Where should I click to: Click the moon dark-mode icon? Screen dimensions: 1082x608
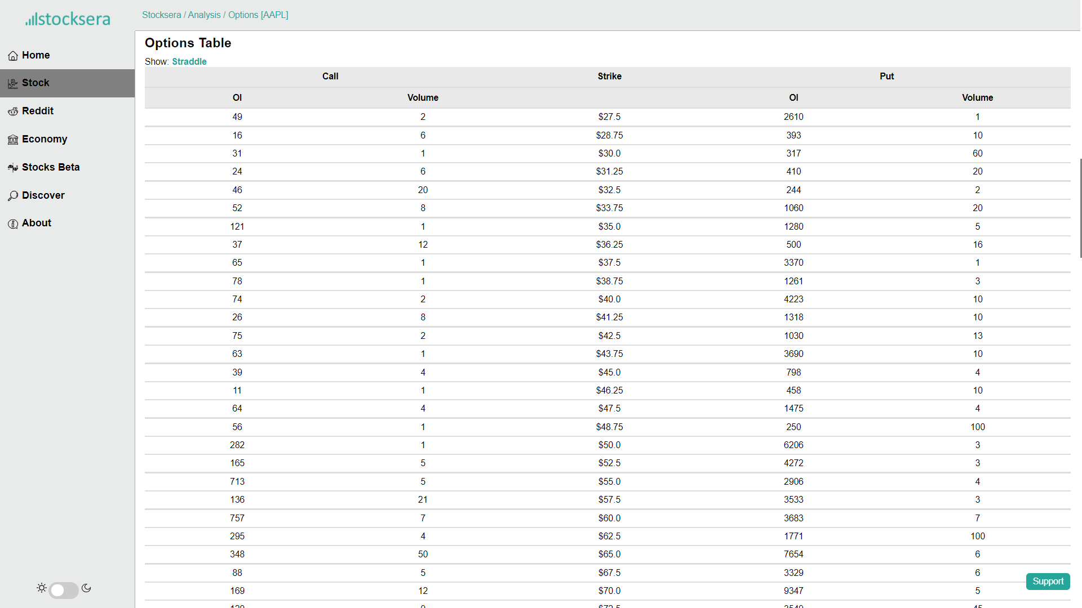[86, 588]
